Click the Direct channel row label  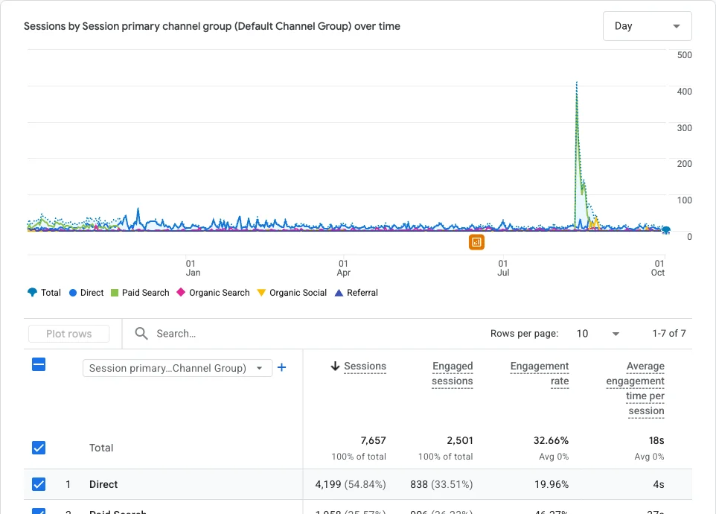tap(103, 484)
